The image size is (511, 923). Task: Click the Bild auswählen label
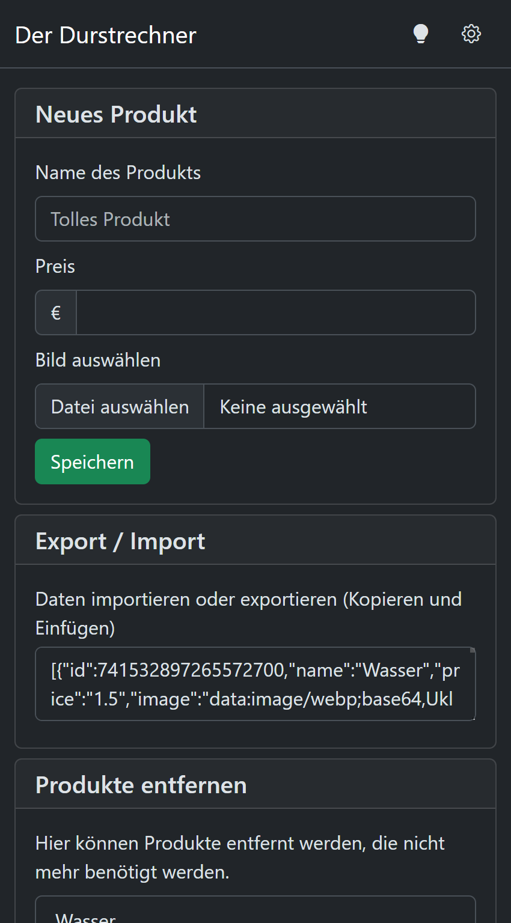pyautogui.click(x=98, y=361)
